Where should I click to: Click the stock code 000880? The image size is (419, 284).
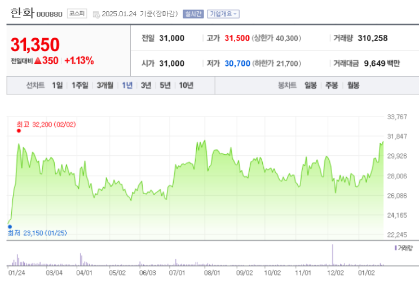click(49, 14)
